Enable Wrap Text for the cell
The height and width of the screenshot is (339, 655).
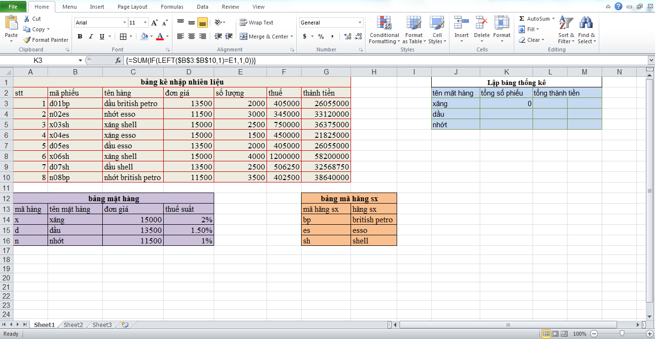(256, 23)
